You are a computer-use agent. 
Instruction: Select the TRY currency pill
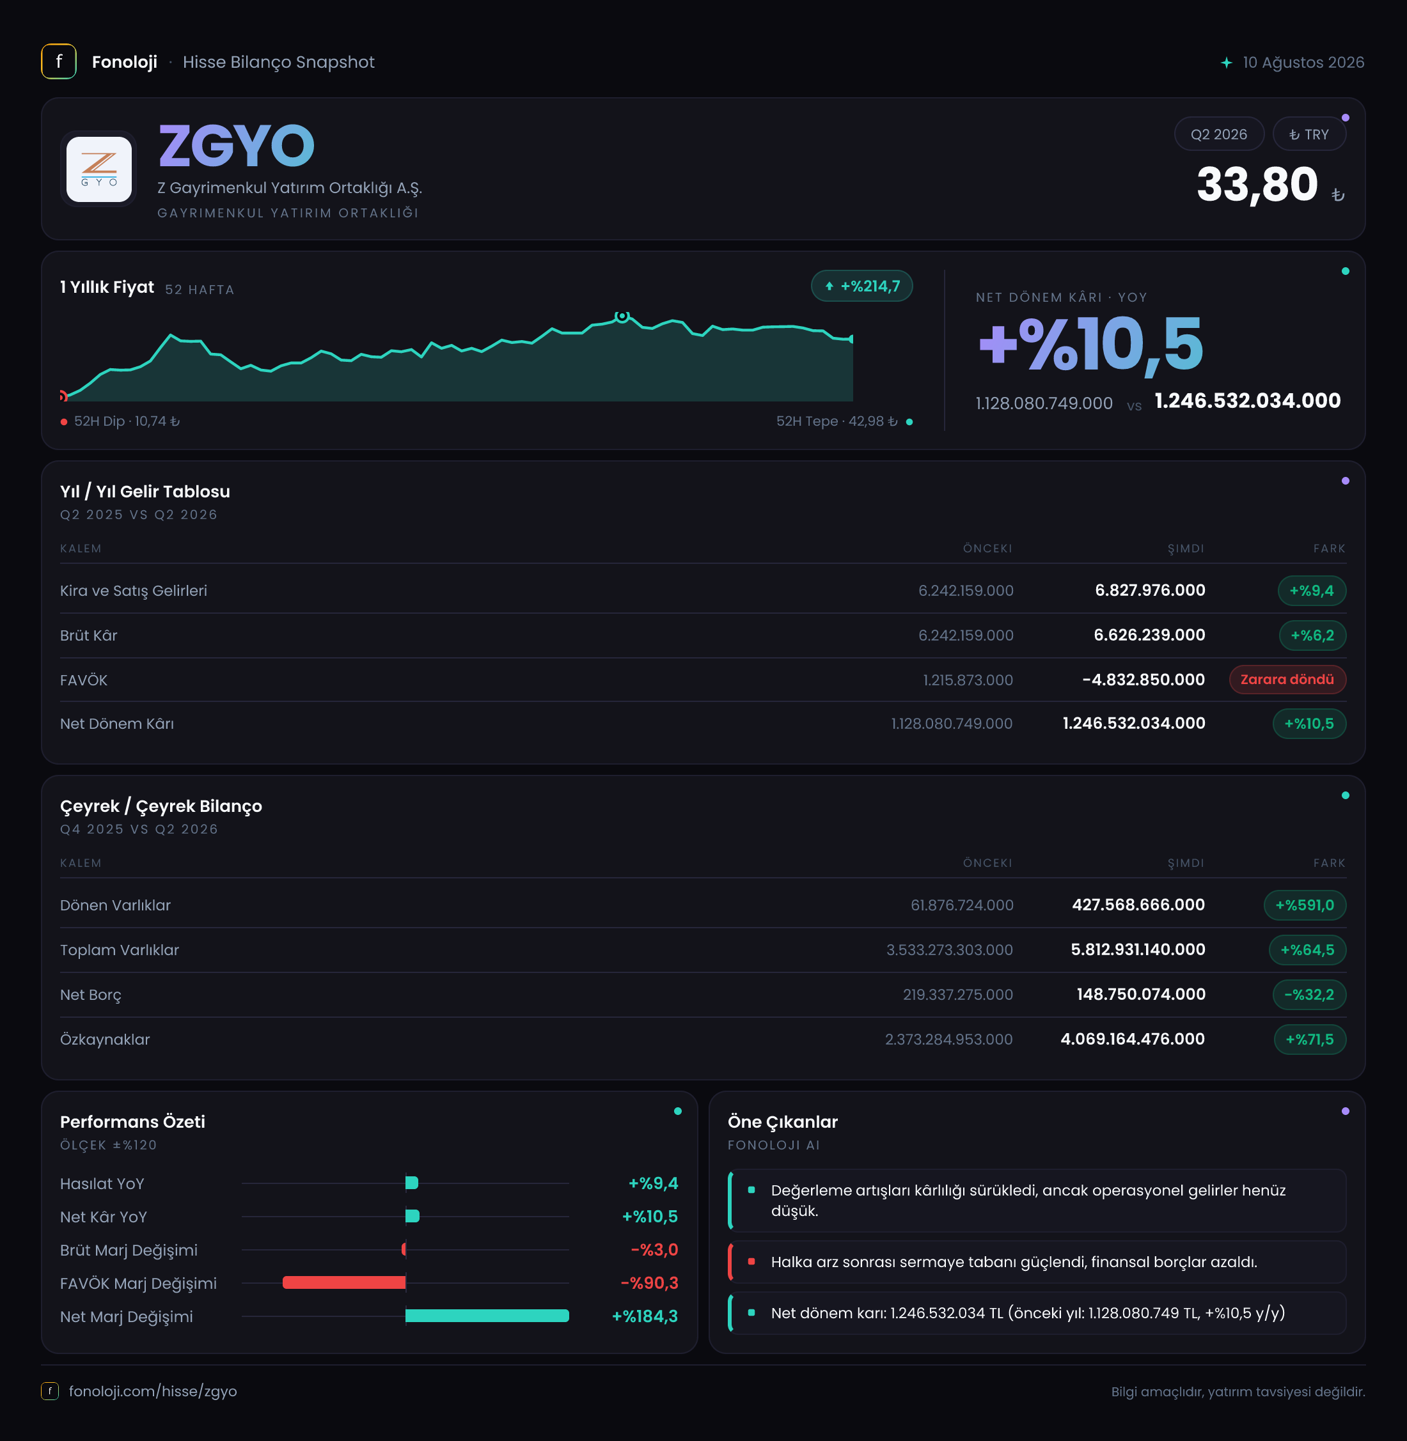point(1309,134)
